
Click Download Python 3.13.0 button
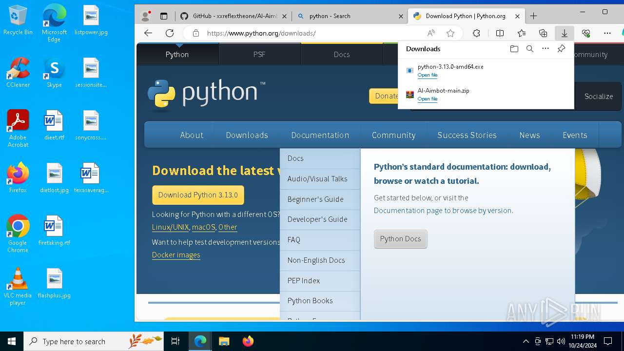click(198, 195)
